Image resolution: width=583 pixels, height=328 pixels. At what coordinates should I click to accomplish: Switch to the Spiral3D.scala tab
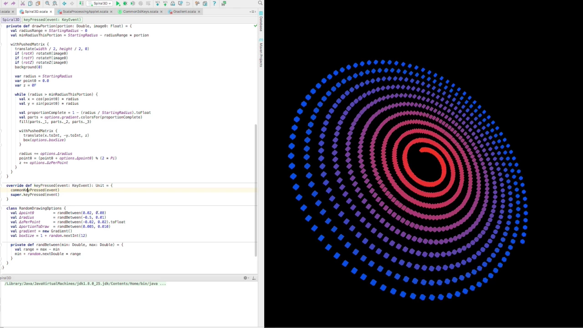(36, 11)
